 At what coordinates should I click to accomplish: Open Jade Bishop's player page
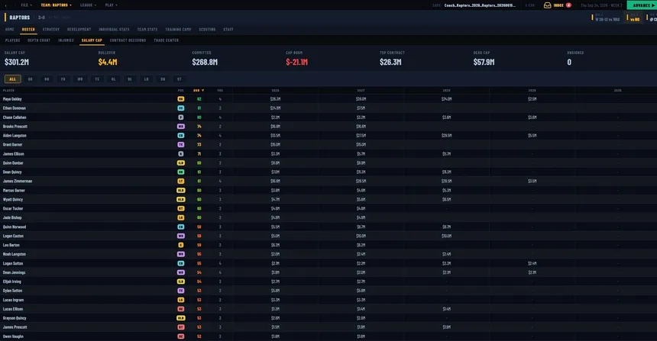tap(12, 217)
